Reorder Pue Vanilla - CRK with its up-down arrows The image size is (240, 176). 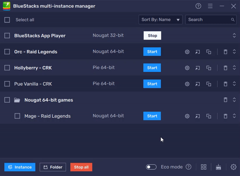click(234, 83)
